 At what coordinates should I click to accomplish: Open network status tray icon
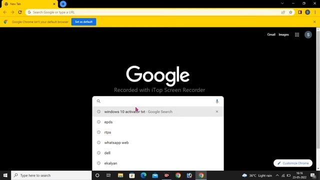click(x=283, y=175)
